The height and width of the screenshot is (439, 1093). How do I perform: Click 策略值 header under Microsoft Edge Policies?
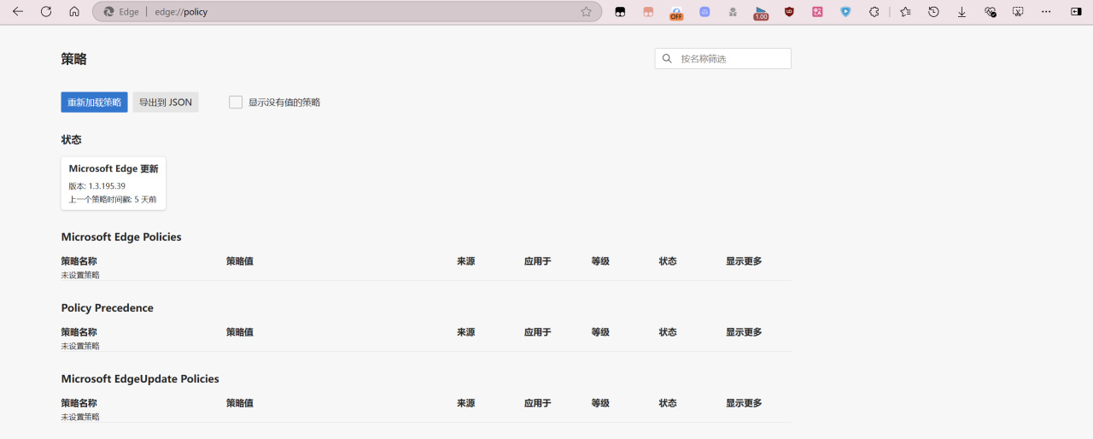(x=239, y=261)
